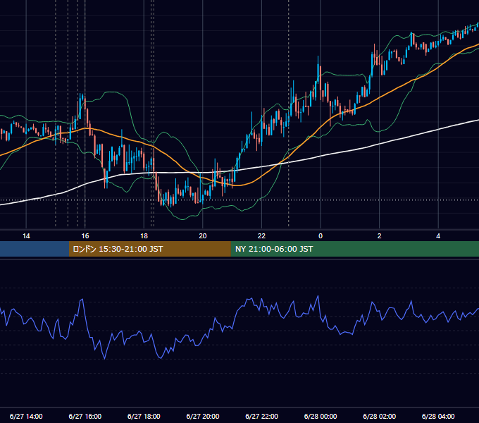The image size is (479, 423).
Task: Click the 14 hour axis label
Action: [26, 236]
